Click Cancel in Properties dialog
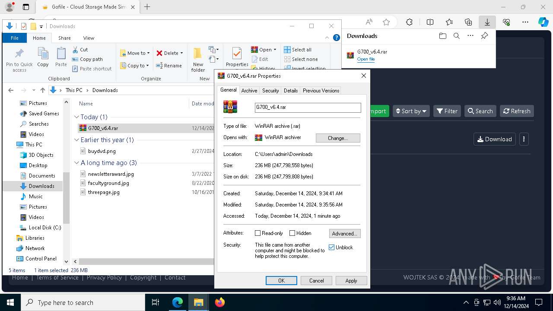Screen dimensions: 553x311 tap(316, 281)
